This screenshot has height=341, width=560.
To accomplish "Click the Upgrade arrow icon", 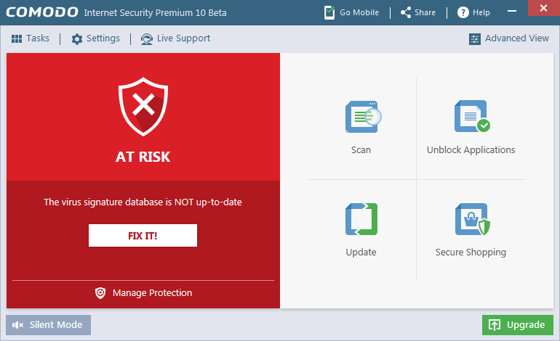I will (495, 325).
